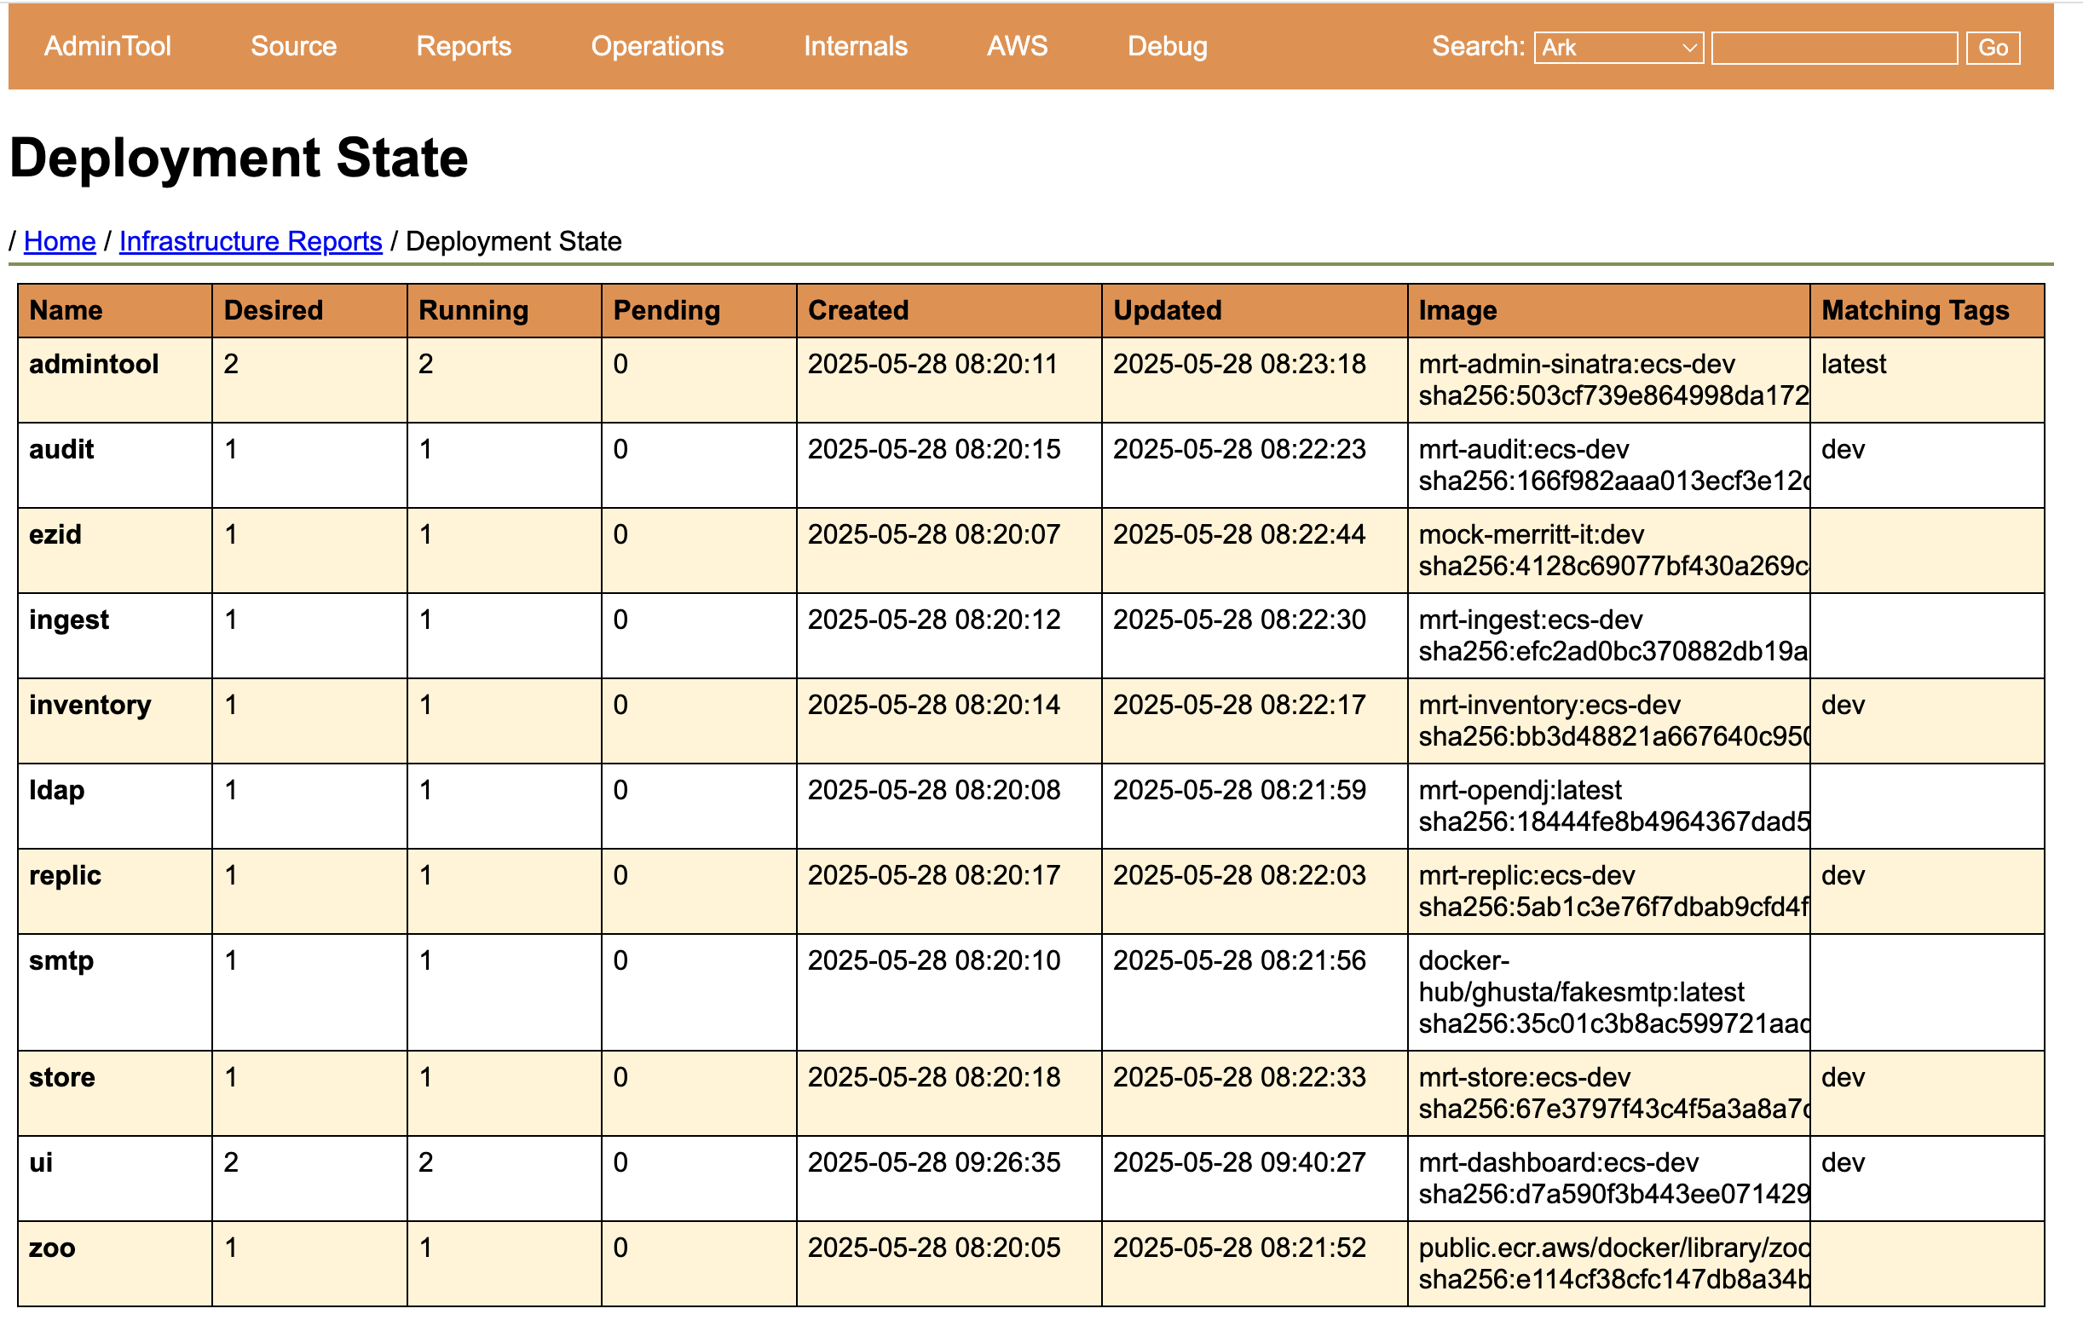Click the mrt-store:ecs-dev image cell
This screenshot has width=2083, height=1343.
[x=1608, y=1093]
